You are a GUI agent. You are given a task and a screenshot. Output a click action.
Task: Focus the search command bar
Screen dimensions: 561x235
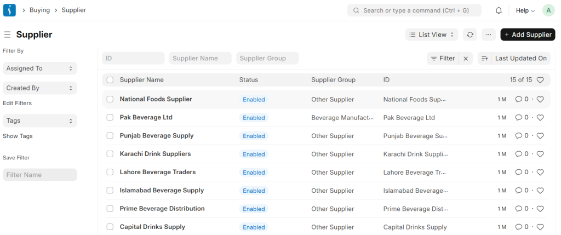pos(414,10)
